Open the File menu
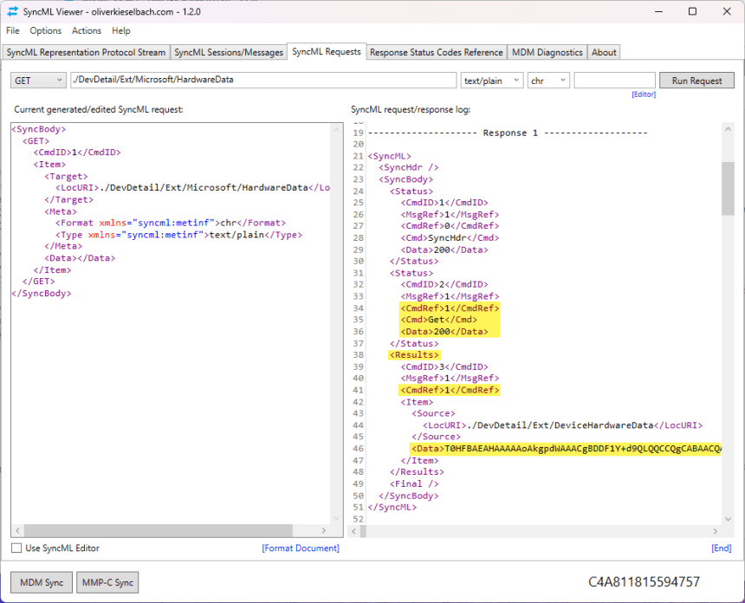Image resolution: width=745 pixels, height=603 pixels. (x=13, y=30)
